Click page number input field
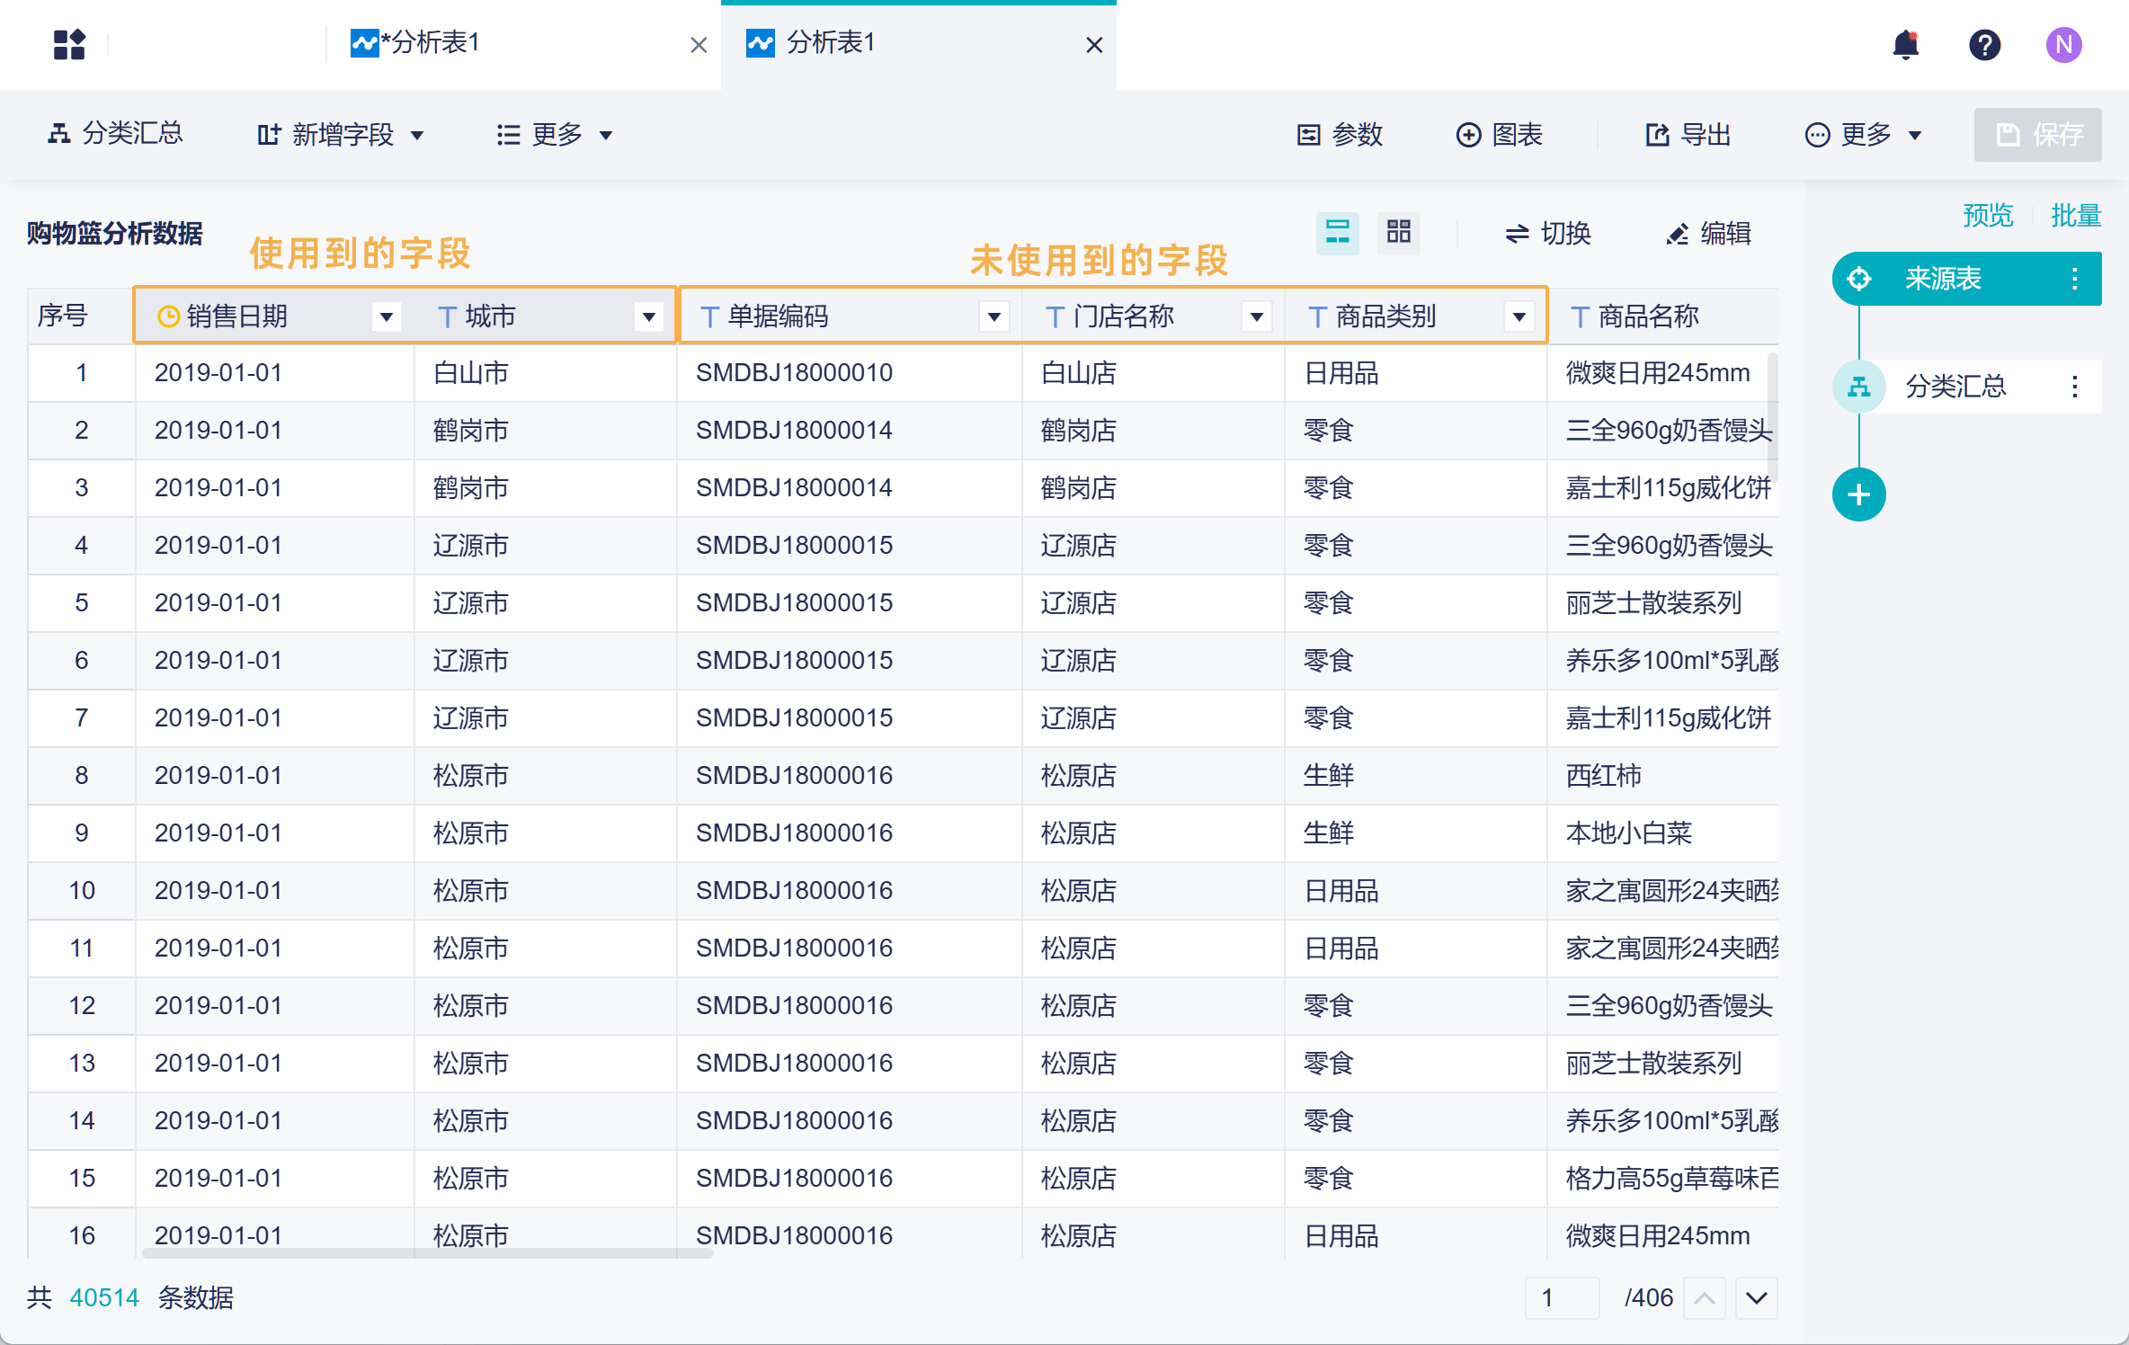Screen dimensions: 2129x1345 point(1563,1297)
